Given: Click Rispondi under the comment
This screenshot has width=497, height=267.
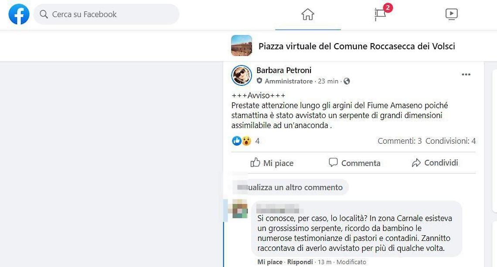Looking at the screenshot, I should tap(300, 262).
